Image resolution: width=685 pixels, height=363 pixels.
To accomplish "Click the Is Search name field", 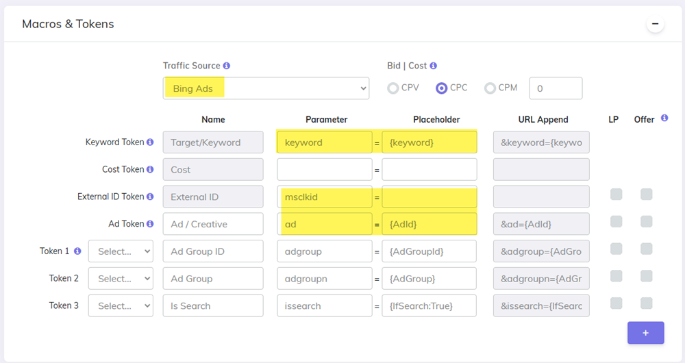I will pyautogui.click(x=213, y=305).
